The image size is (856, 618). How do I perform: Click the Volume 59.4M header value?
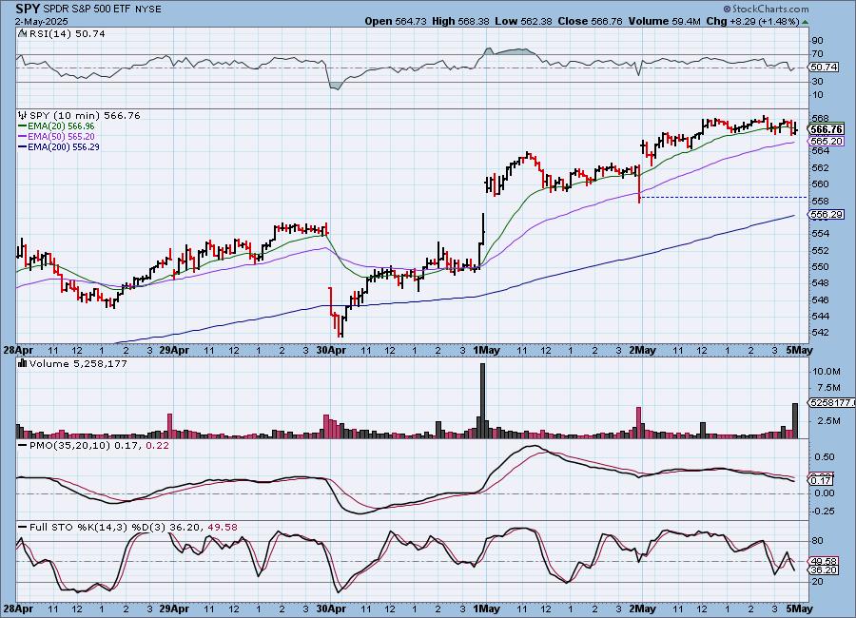click(664, 21)
